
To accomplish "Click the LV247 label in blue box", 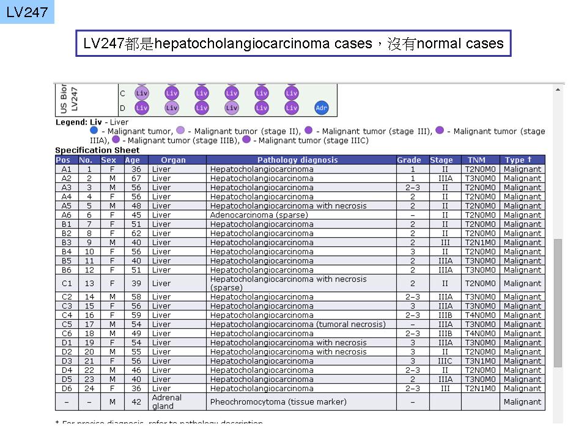I will tap(27, 12).
